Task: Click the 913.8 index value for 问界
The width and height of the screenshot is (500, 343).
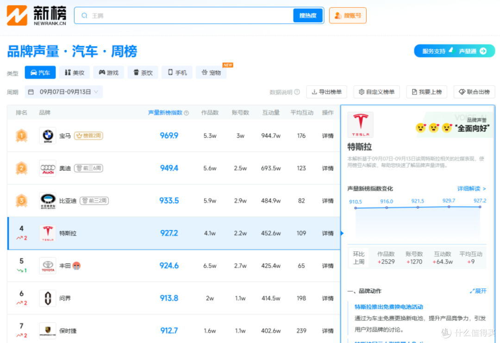Action: point(169,299)
